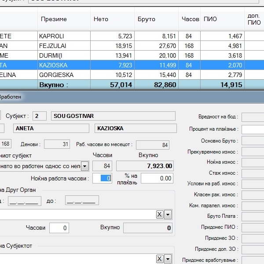This screenshot has width=264, height=264.
Task: Select the GORGIESKA employee row
Action: coord(56,75)
